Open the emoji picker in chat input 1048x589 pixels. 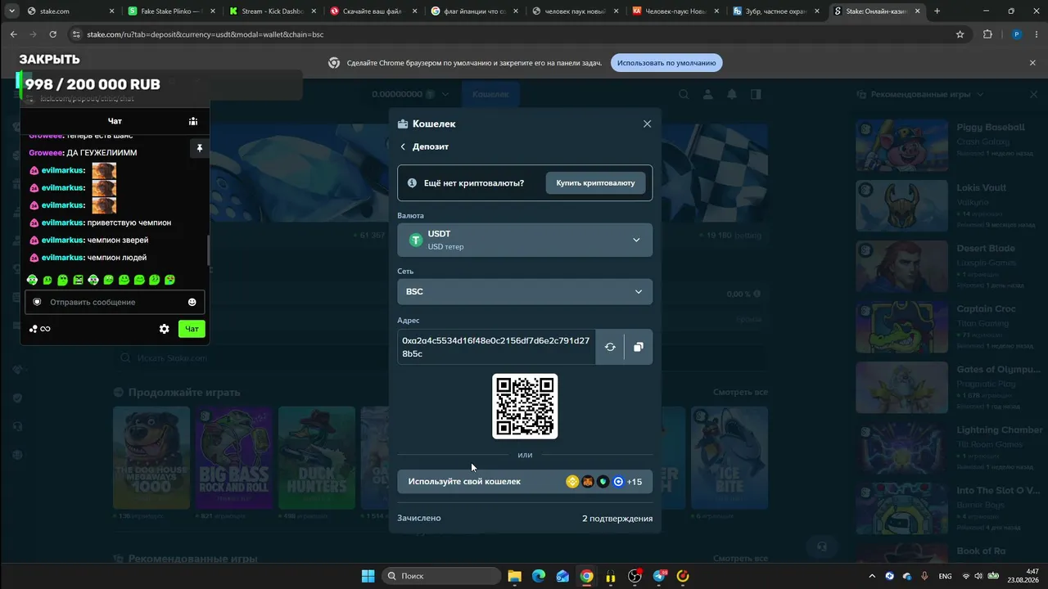[x=192, y=302]
